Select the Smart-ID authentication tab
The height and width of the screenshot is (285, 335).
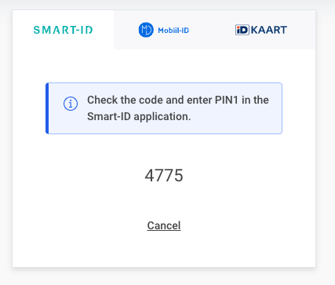(63, 30)
